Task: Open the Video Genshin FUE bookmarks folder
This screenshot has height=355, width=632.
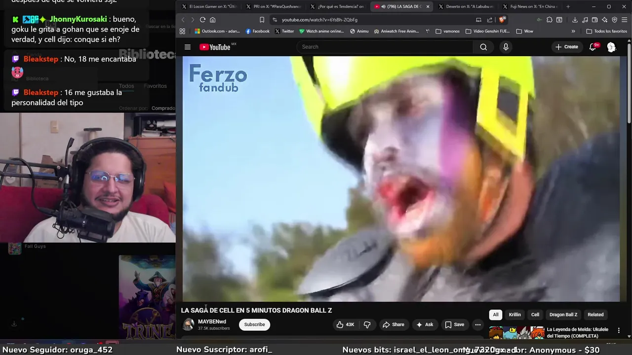Action: tap(487, 31)
